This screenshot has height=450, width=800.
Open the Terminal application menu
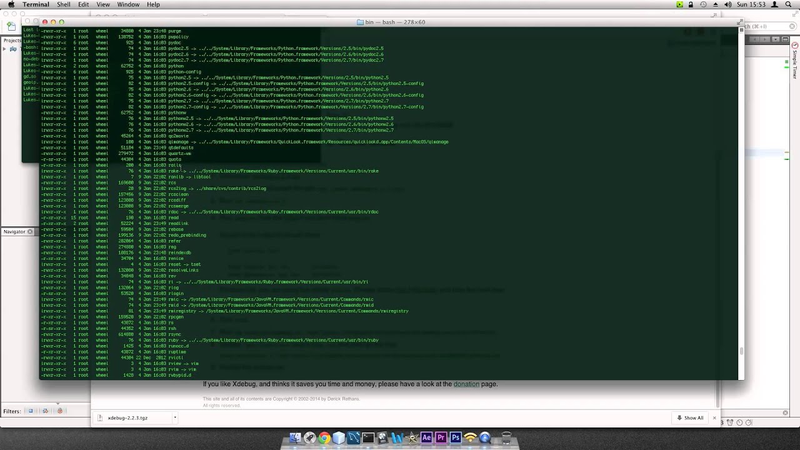pos(36,4)
